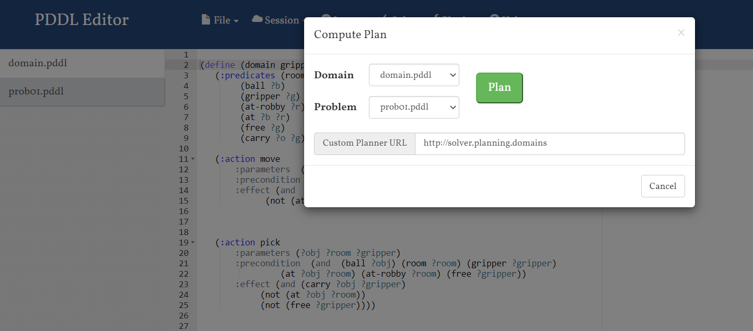Click the Session cloud icon
This screenshot has height=331, width=753.
coord(257,20)
